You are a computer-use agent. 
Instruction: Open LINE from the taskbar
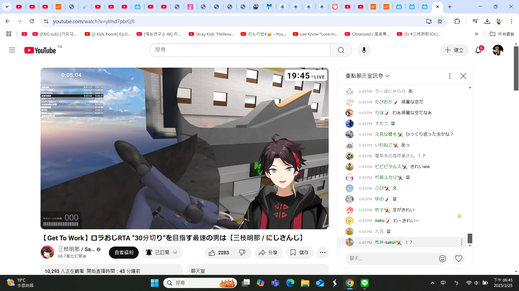(365, 283)
